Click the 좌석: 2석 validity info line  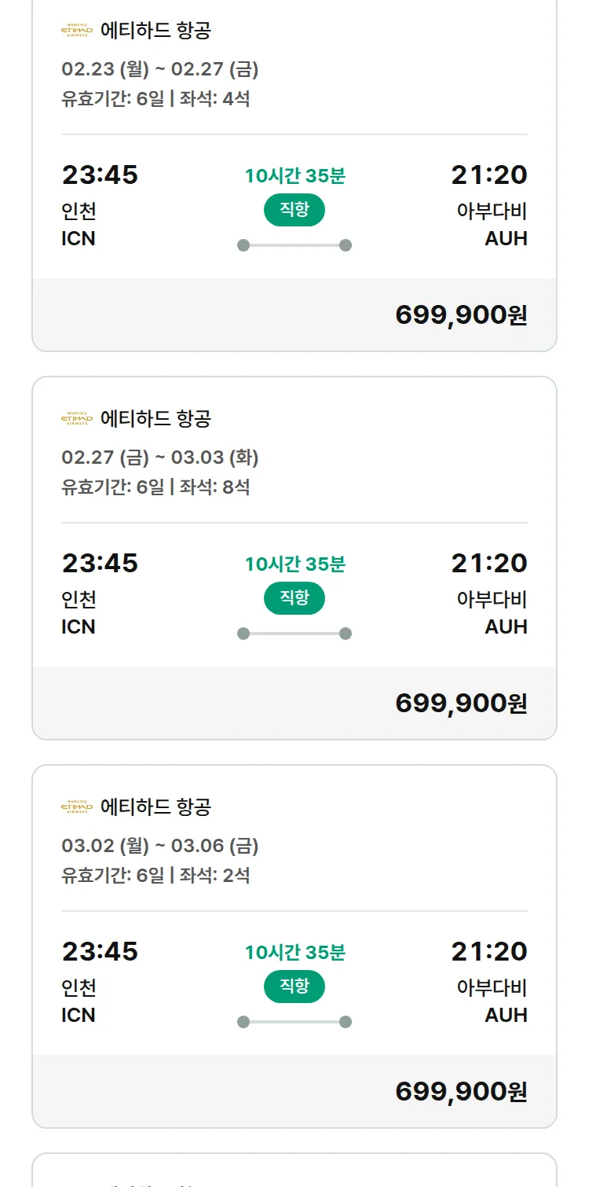click(155, 875)
